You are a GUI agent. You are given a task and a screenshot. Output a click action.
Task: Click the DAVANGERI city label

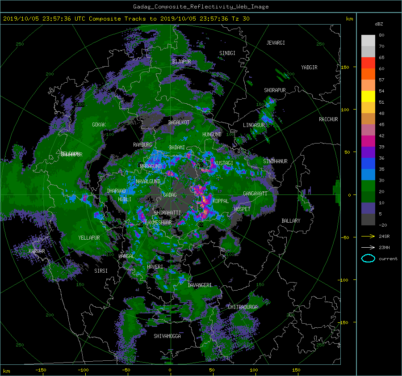(200, 285)
